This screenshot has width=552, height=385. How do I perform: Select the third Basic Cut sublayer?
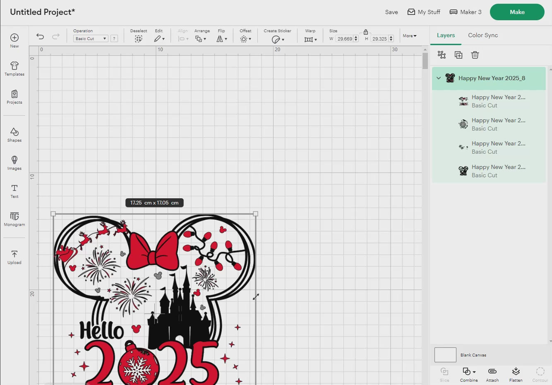point(489,147)
